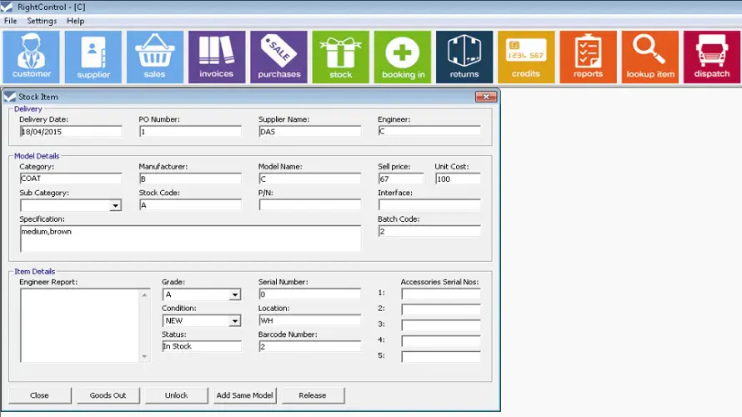Focus the Batch Code field
The width and height of the screenshot is (742, 417).
pyautogui.click(x=429, y=231)
